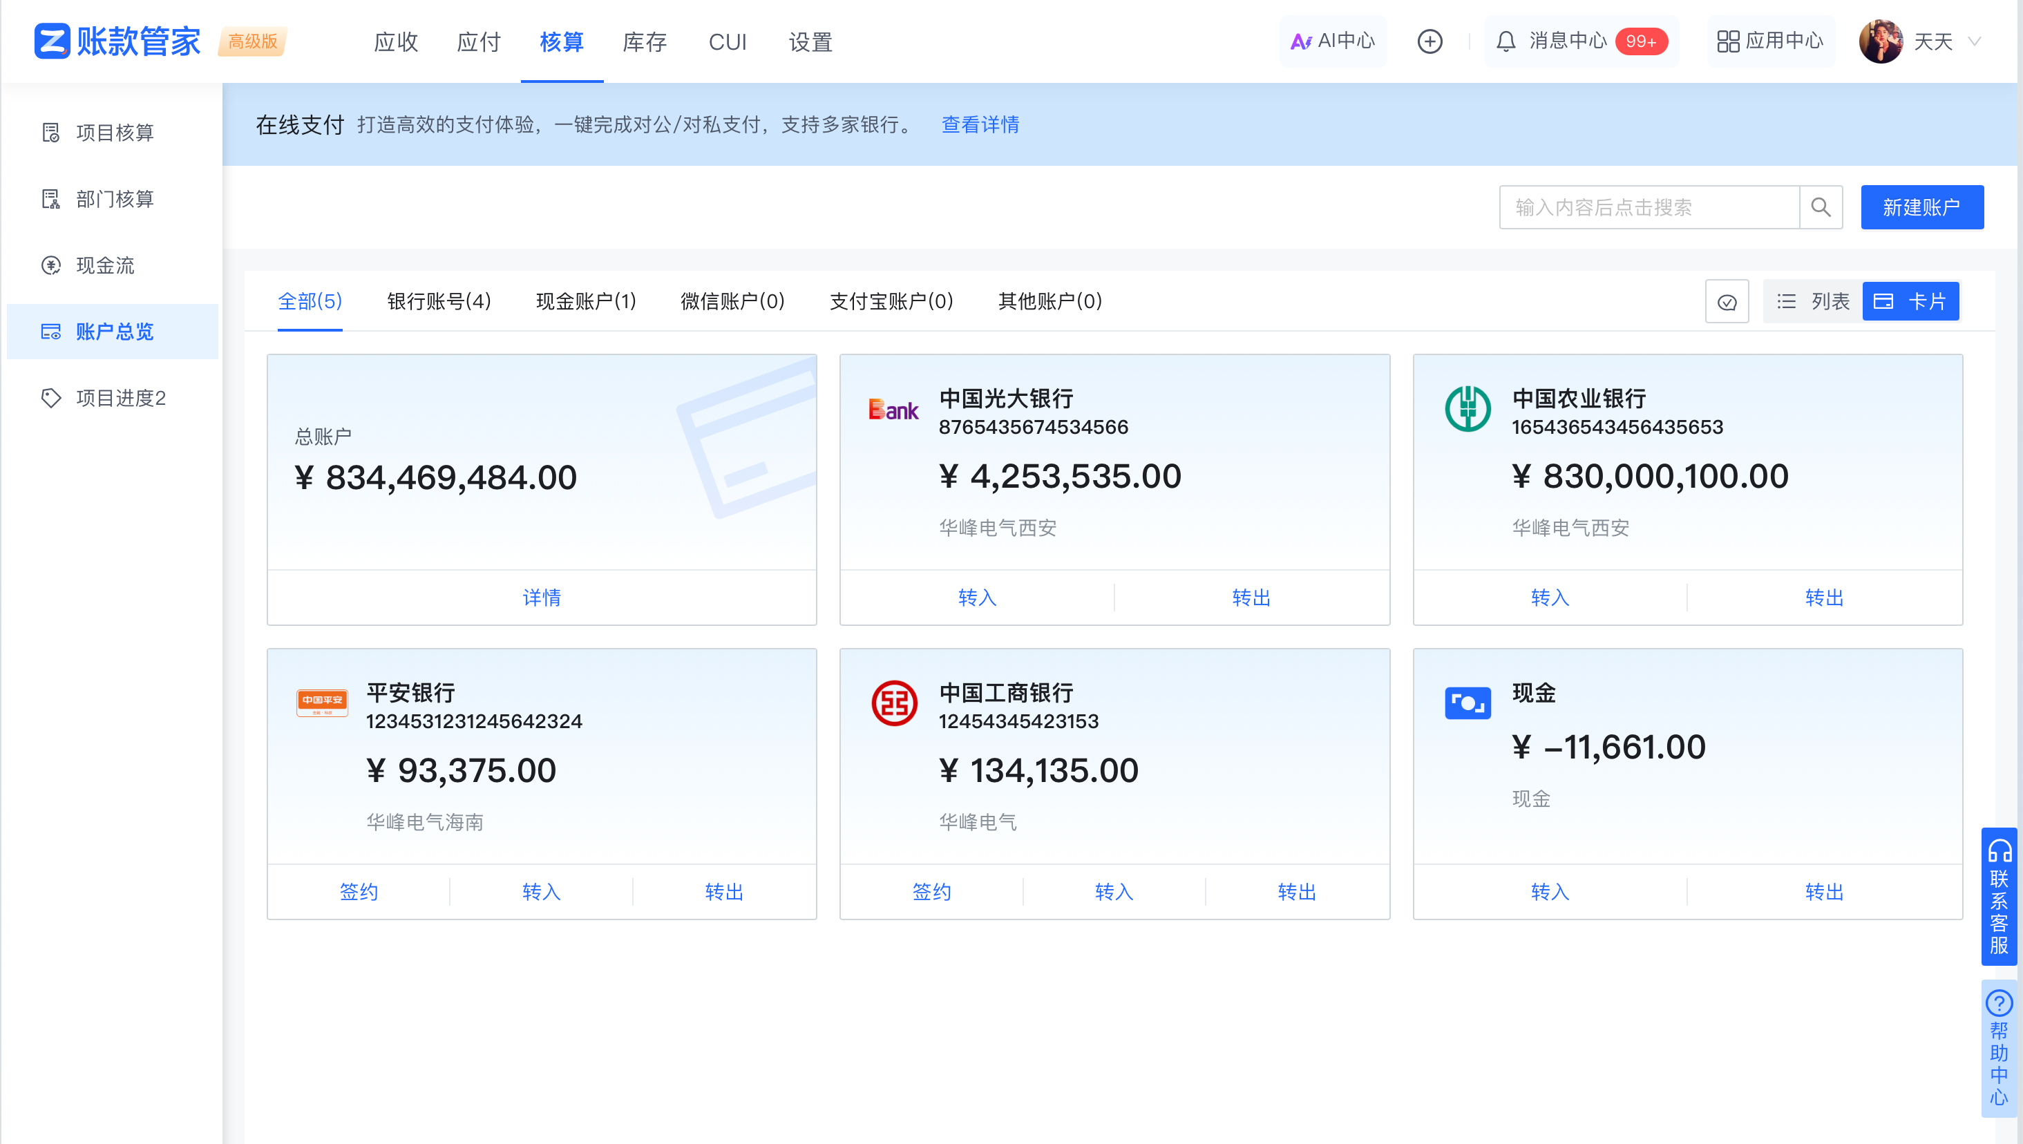Open the message center bell icon
Viewport: 2023px width, 1144px height.
click(1506, 41)
